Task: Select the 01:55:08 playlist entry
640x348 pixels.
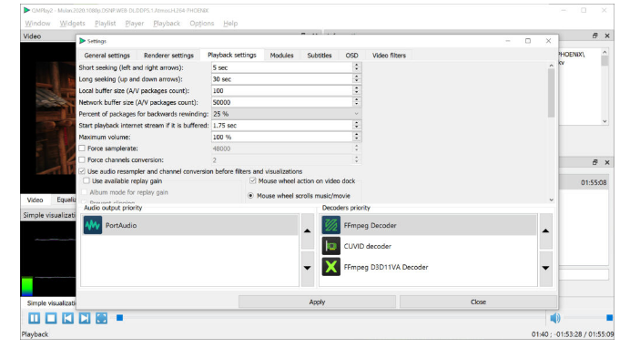Action: click(583, 182)
